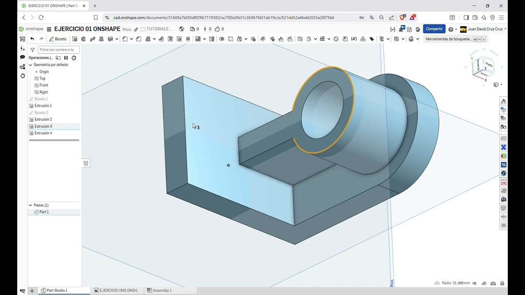Open the Onshape hamburger document menu
The height and width of the screenshot is (295, 525).
pyautogui.click(x=49, y=29)
